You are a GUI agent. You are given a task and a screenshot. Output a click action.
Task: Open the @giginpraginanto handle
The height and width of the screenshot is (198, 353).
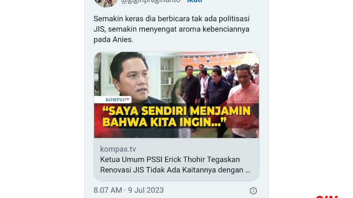pos(150,2)
